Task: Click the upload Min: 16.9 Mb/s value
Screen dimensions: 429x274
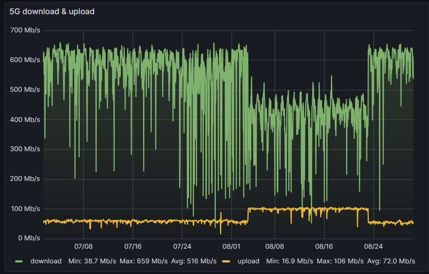Action: click(290, 261)
